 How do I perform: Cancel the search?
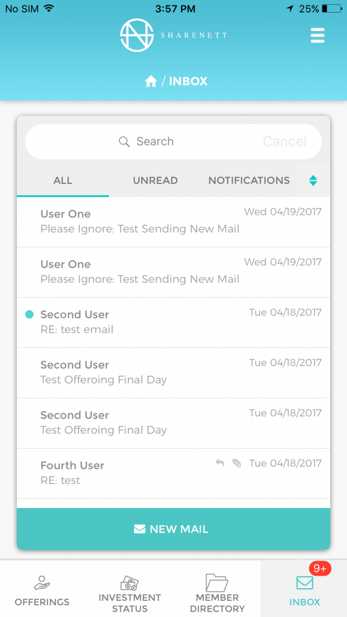click(x=285, y=141)
